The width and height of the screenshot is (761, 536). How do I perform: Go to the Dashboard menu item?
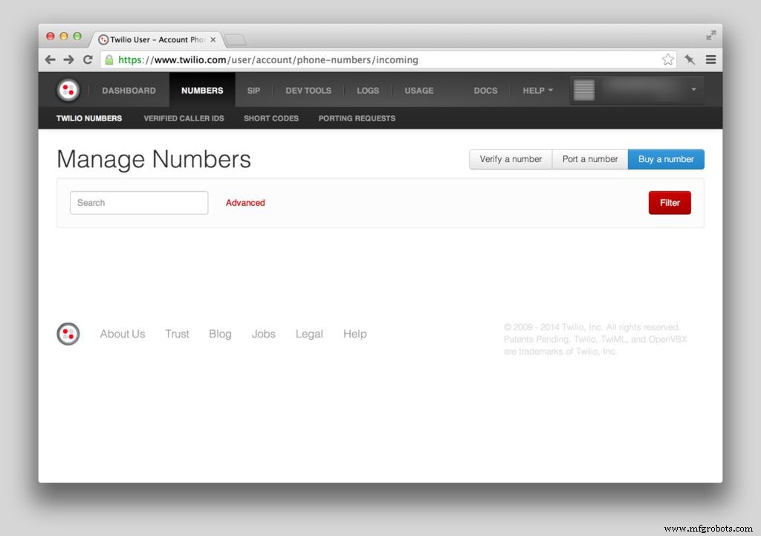[129, 91]
